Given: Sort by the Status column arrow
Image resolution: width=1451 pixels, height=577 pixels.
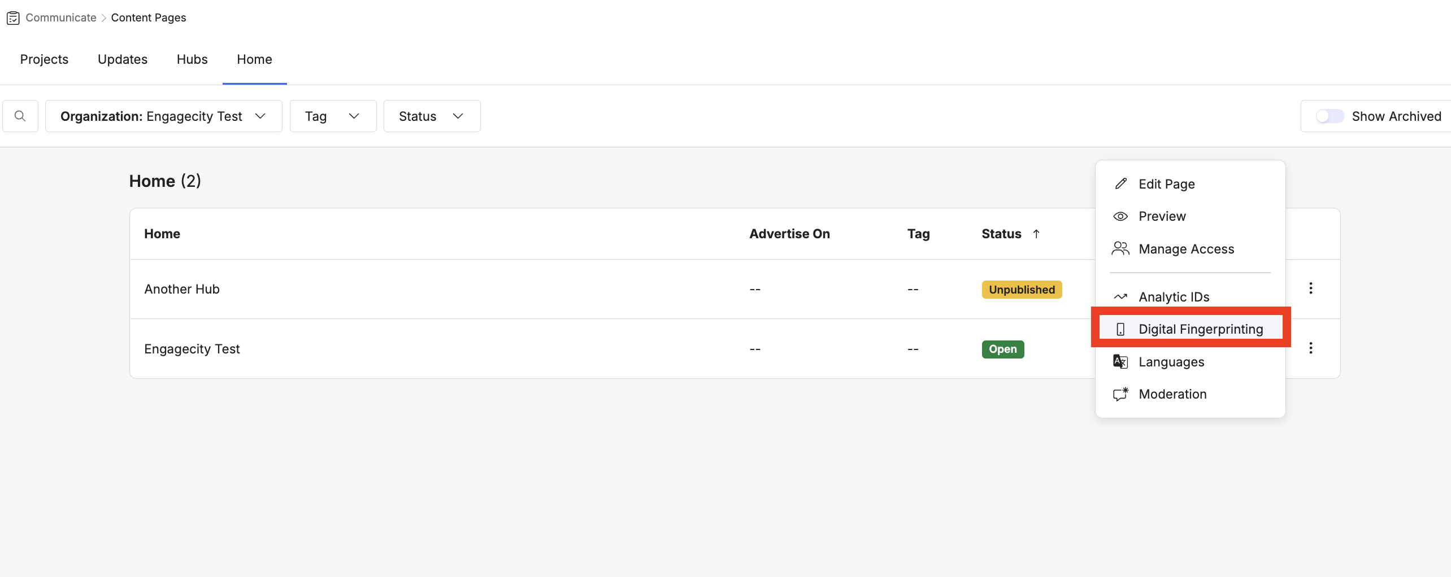Looking at the screenshot, I should 1036,234.
